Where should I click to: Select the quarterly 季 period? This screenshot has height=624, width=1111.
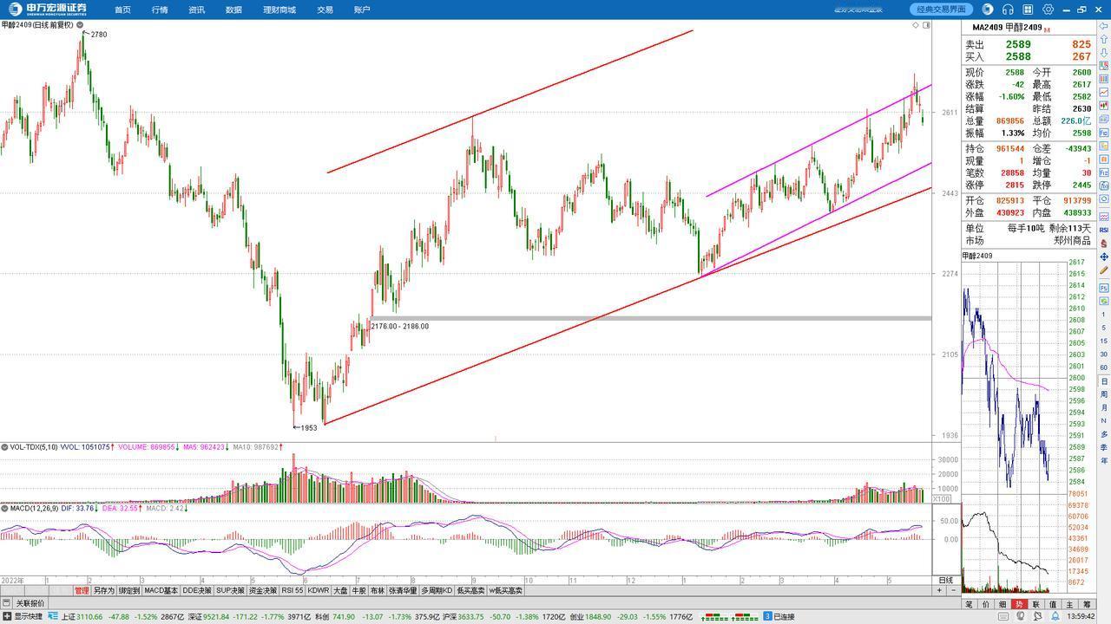coord(1104,446)
